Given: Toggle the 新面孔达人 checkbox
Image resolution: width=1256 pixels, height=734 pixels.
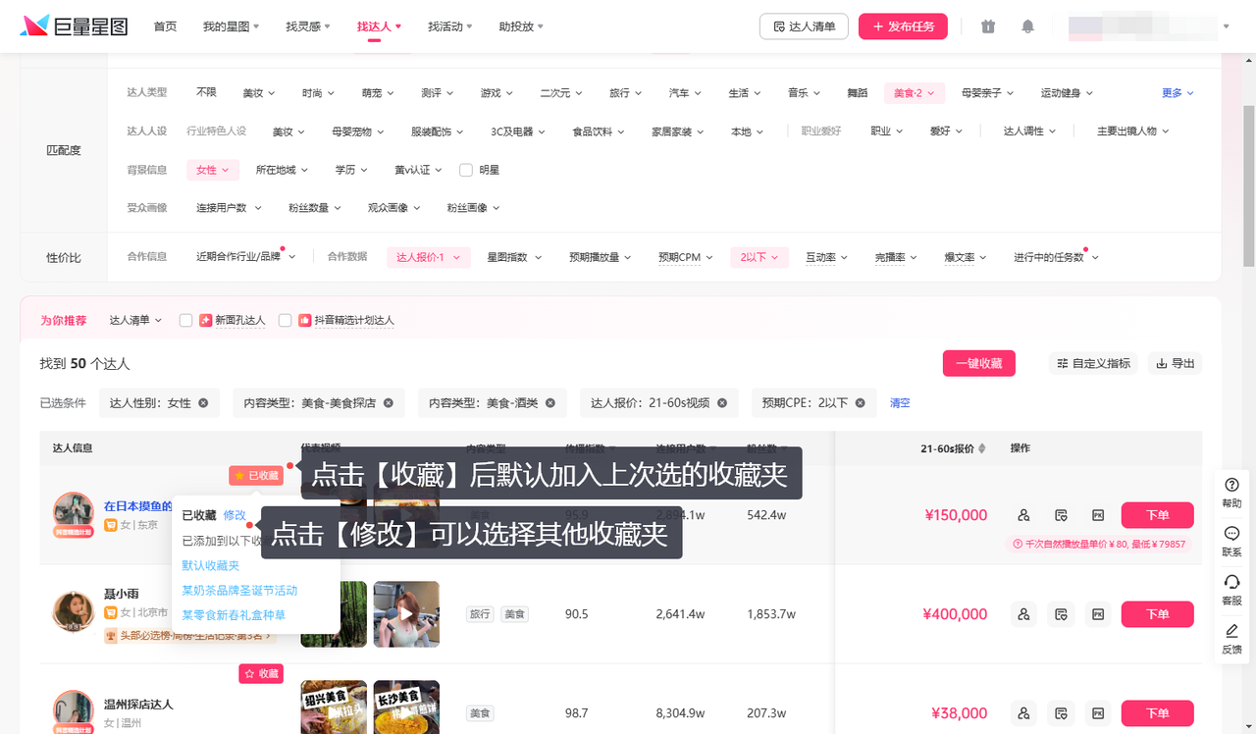Looking at the screenshot, I should [186, 320].
